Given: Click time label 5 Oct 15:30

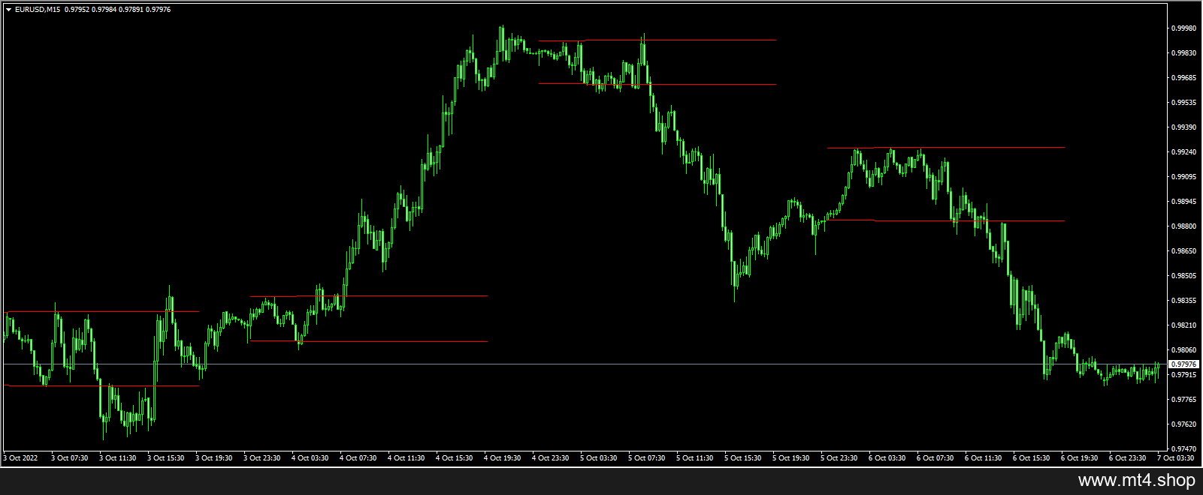Looking at the screenshot, I should 743,458.
